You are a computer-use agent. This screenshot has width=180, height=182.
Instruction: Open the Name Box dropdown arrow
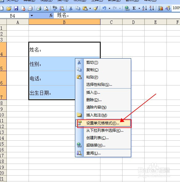[x=32, y=16]
